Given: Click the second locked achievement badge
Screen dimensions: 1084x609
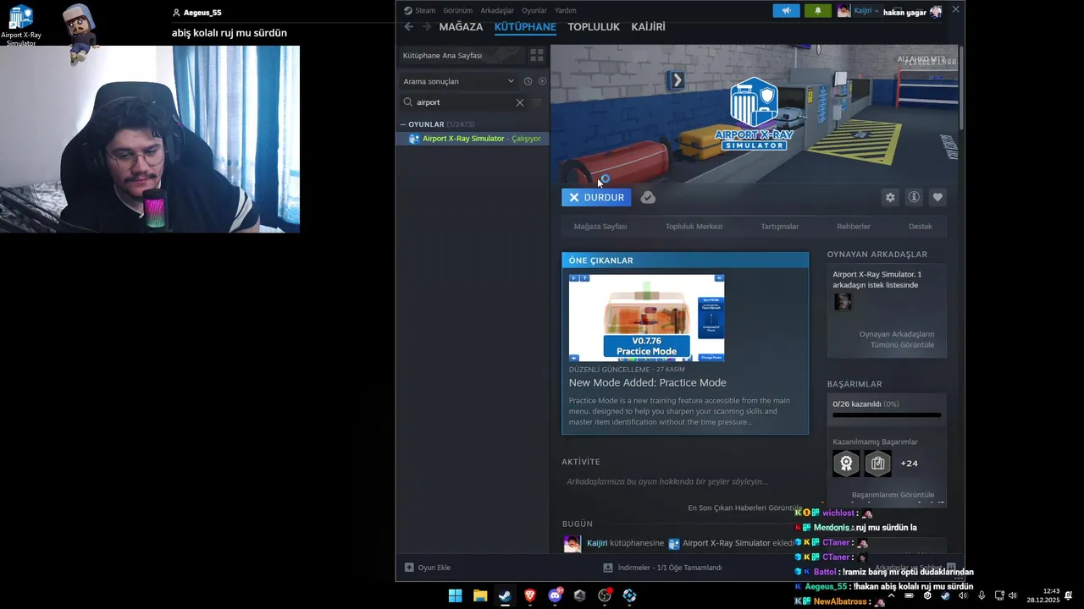Looking at the screenshot, I should [878, 464].
